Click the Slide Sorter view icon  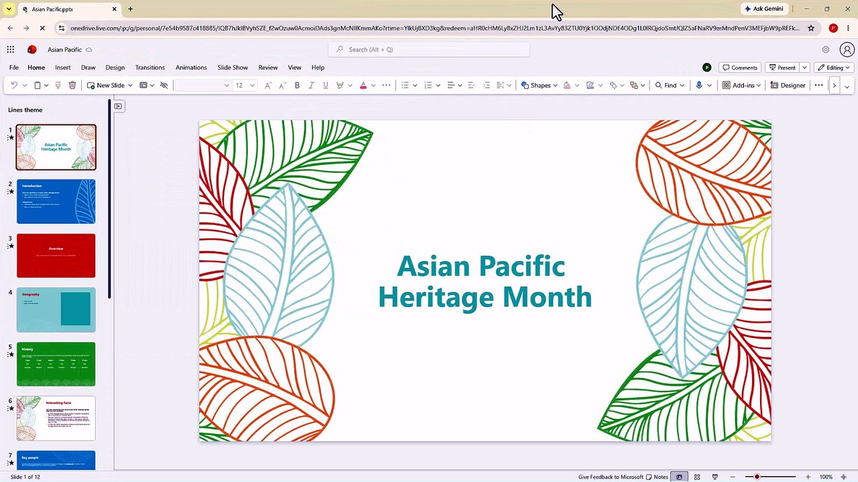click(x=697, y=477)
